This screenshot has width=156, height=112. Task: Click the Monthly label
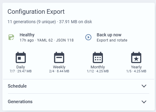(98, 67)
